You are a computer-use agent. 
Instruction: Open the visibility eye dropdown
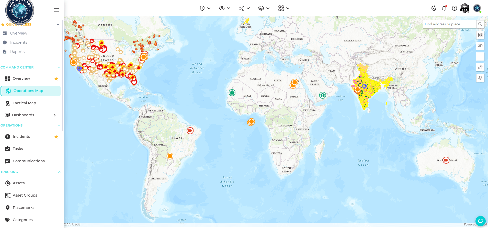(x=224, y=8)
